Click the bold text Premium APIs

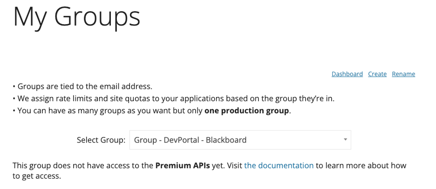click(183, 165)
